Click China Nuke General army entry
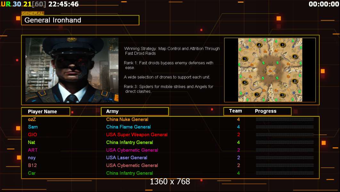The width and height of the screenshot is (340, 192). click(127, 119)
